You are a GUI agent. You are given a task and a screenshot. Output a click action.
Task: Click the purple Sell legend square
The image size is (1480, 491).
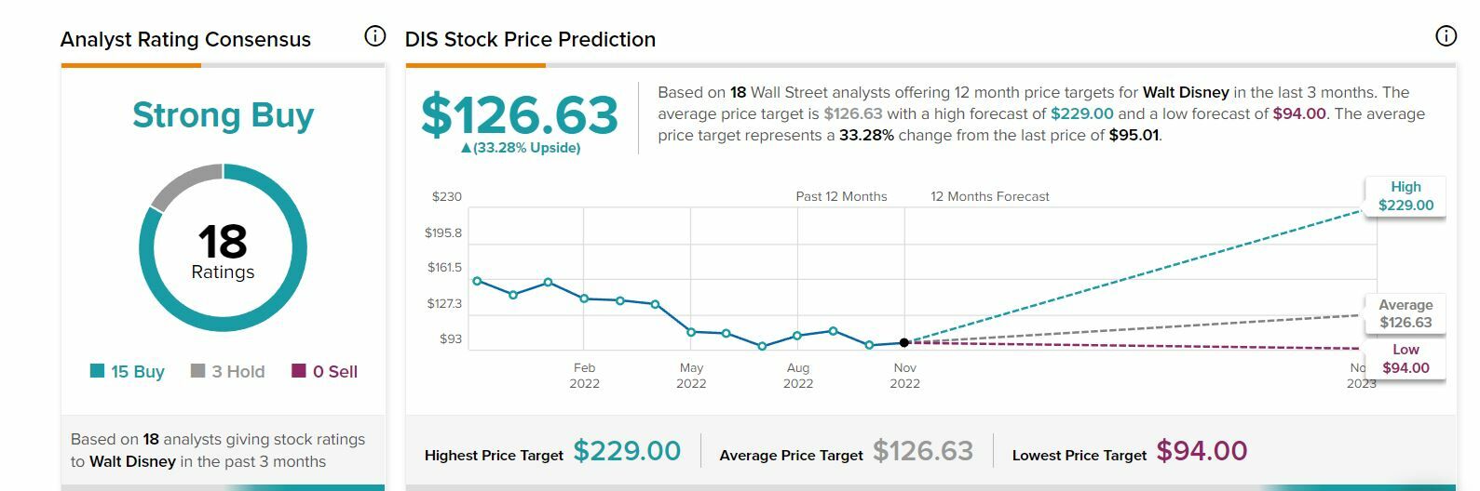[x=299, y=371]
